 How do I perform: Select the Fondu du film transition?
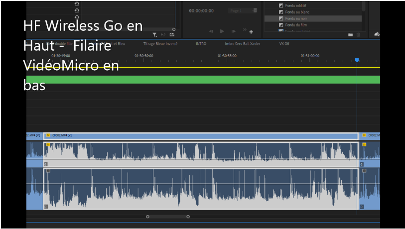tap(296, 25)
